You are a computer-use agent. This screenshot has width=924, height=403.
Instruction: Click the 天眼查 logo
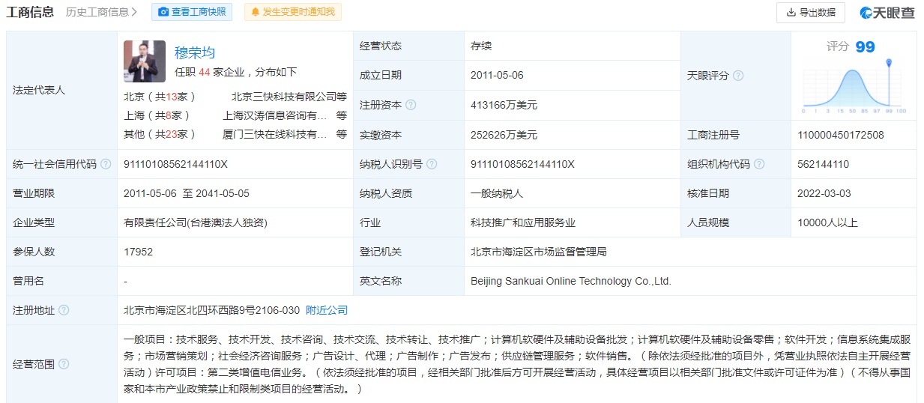[887, 12]
